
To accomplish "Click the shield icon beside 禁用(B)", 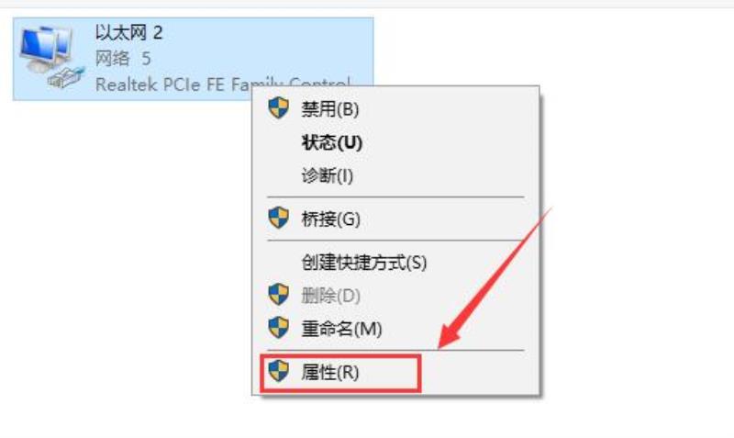I will click(x=279, y=108).
